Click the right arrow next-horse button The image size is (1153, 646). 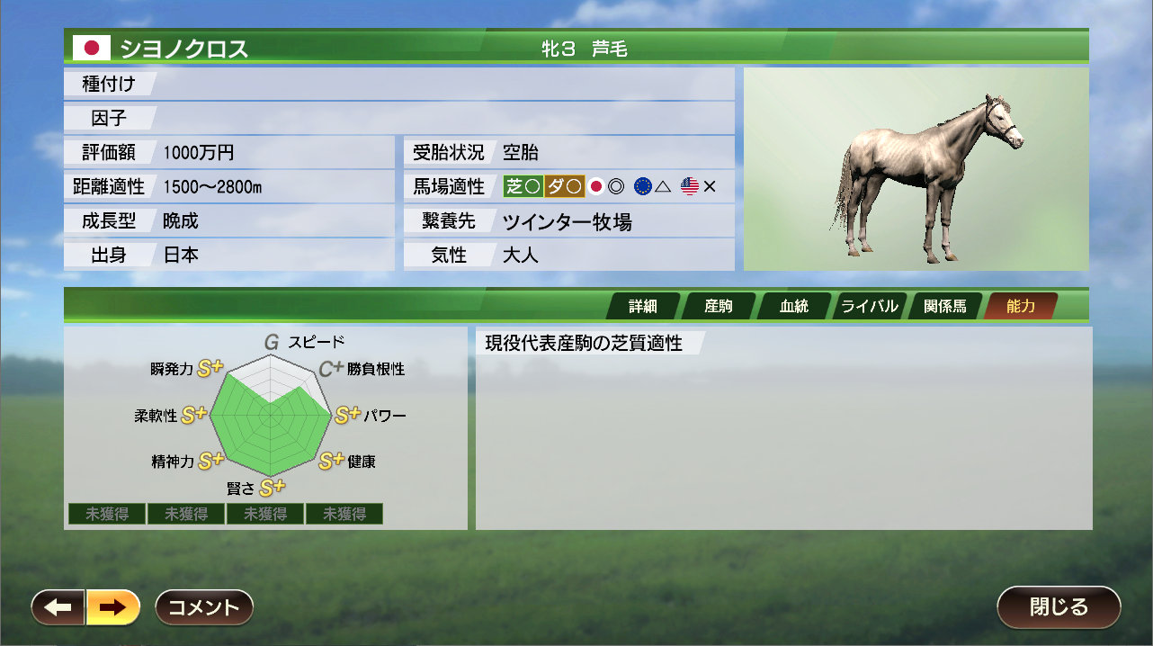click(x=113, y=607)
